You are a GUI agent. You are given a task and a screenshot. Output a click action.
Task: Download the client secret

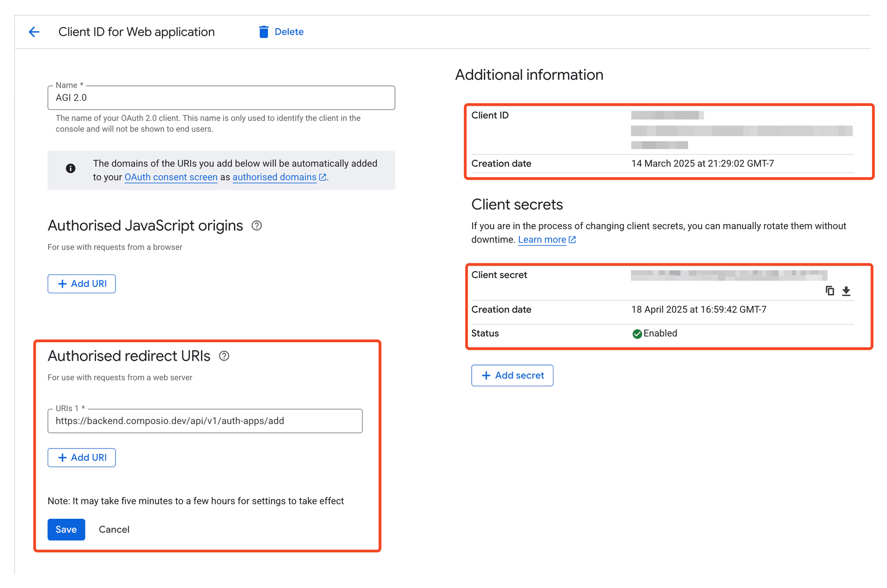846,291
